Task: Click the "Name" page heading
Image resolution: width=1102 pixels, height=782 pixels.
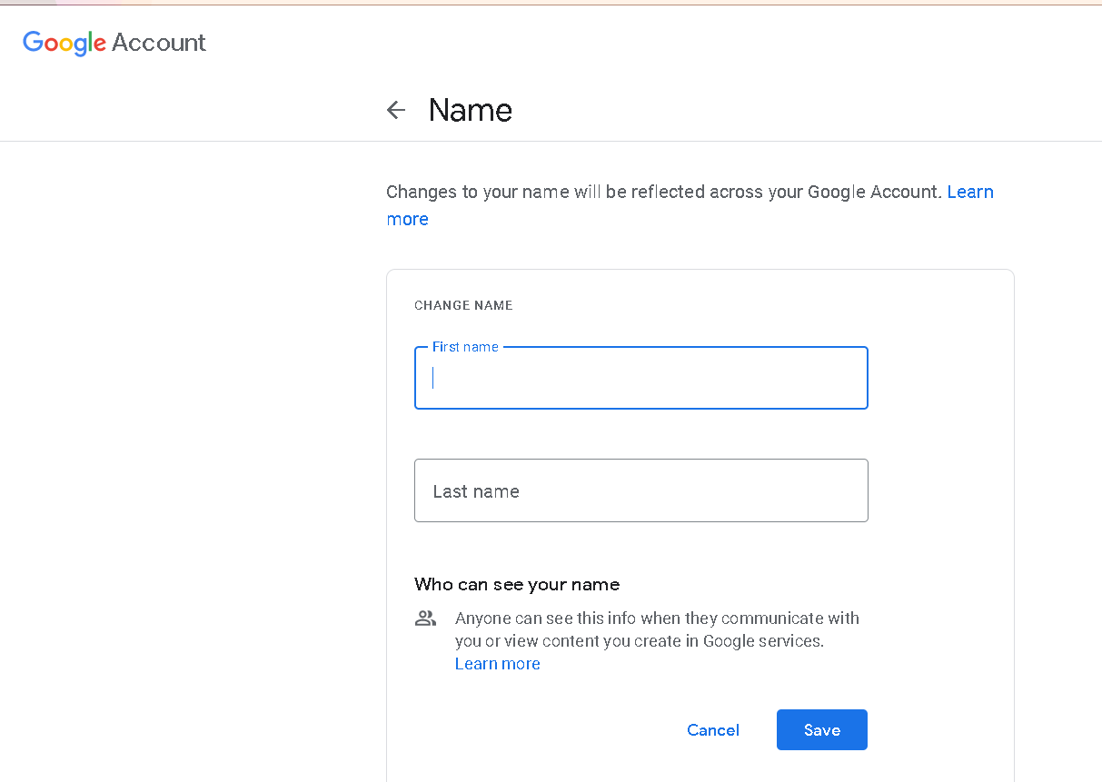Action: [470, 110]
